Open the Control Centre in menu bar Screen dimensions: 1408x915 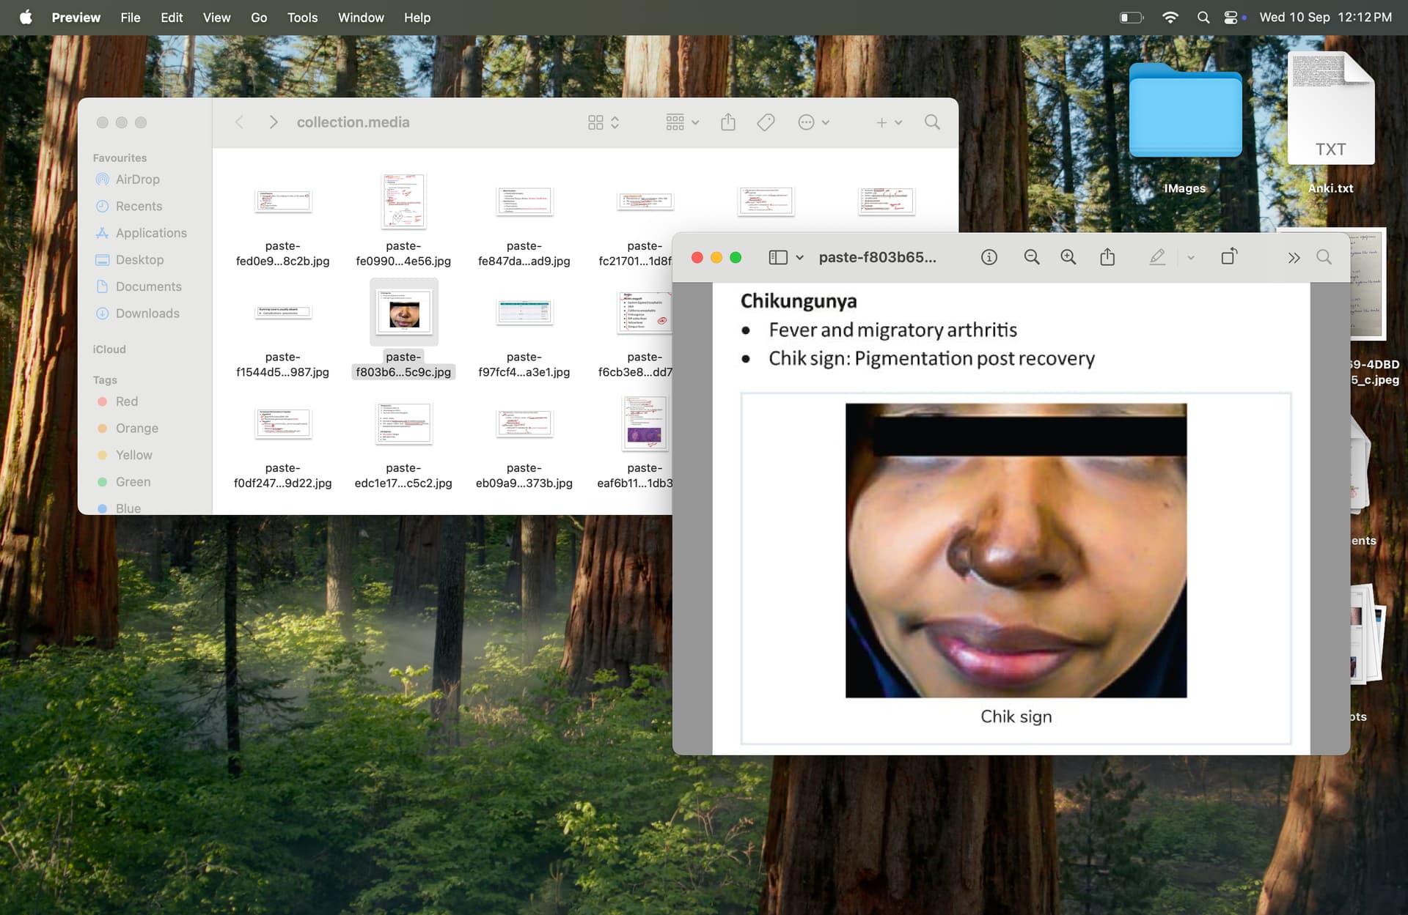[1231, 17]
